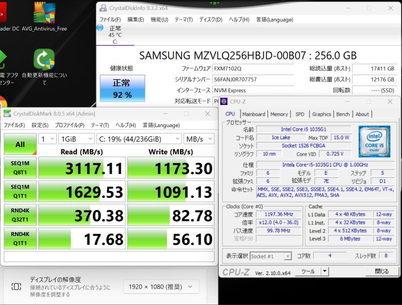Screen dimensions: 402x305
Task: Click the 17.68 read result cell
Action: (82, 239)
